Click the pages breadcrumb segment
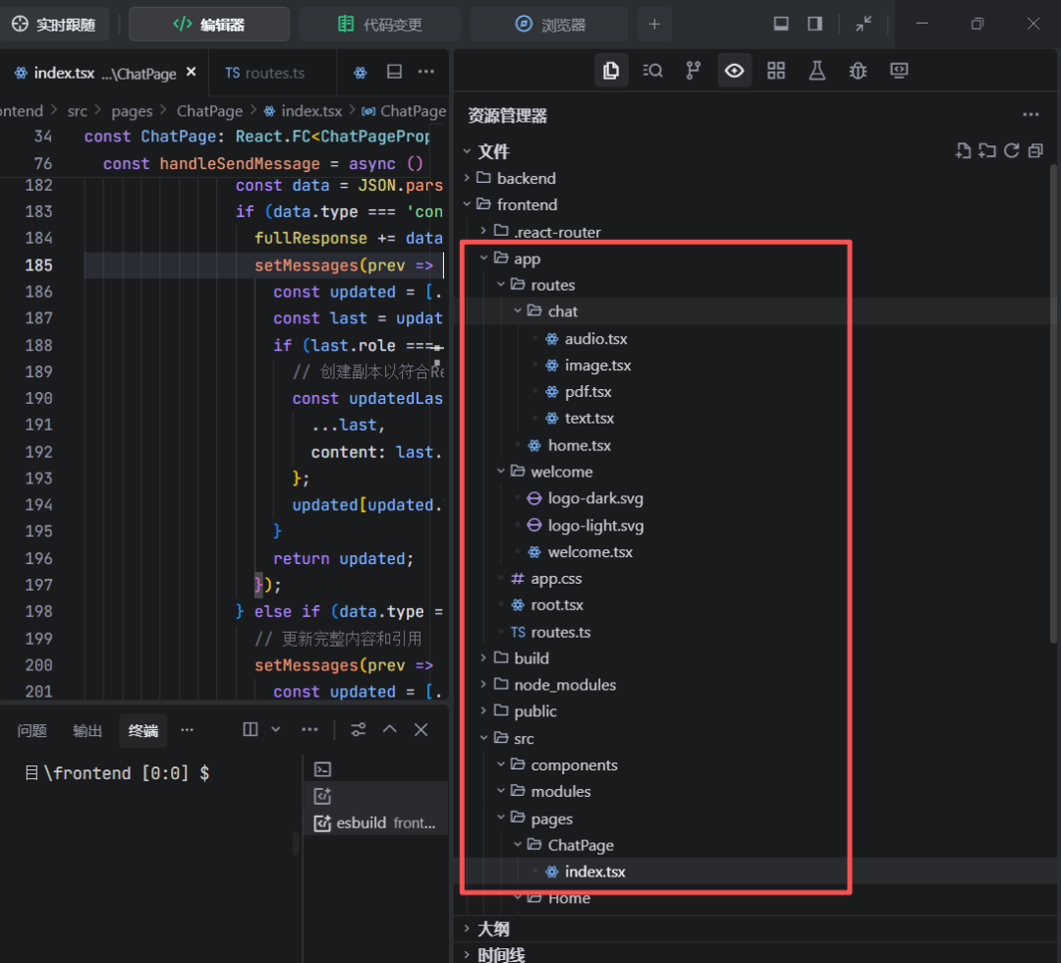This screenshot has height=963, width=1061. (132, 111)
